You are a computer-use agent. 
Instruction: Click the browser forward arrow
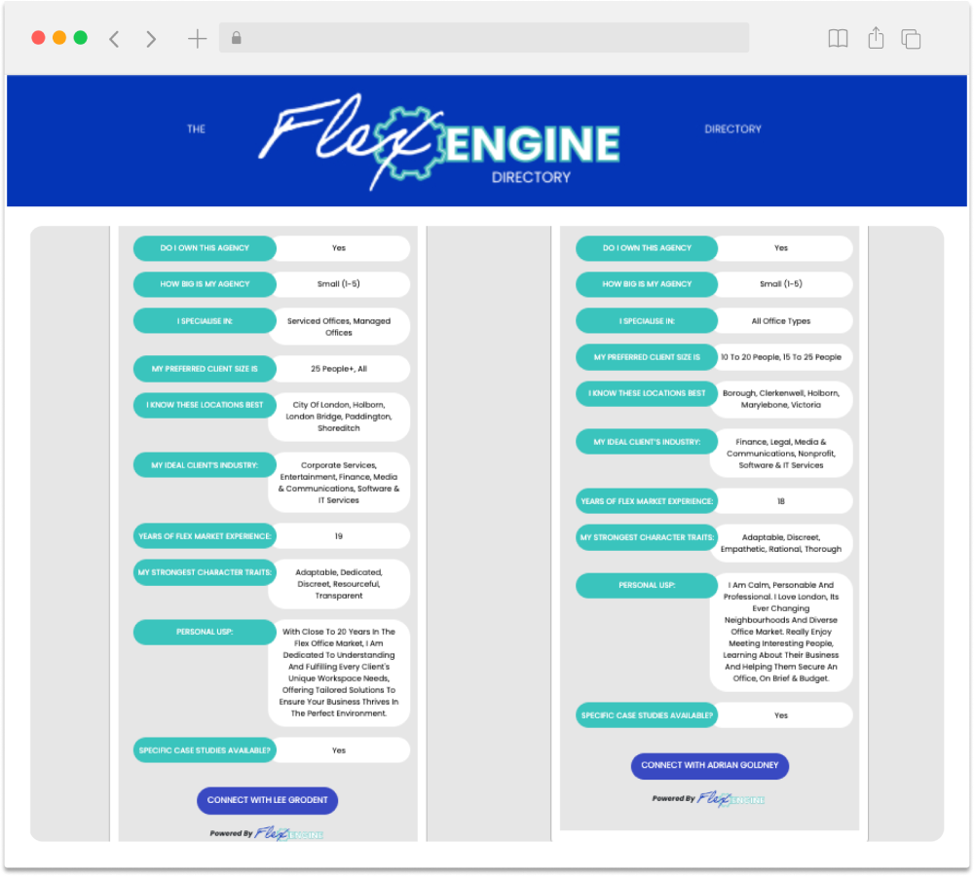(151, 39)
